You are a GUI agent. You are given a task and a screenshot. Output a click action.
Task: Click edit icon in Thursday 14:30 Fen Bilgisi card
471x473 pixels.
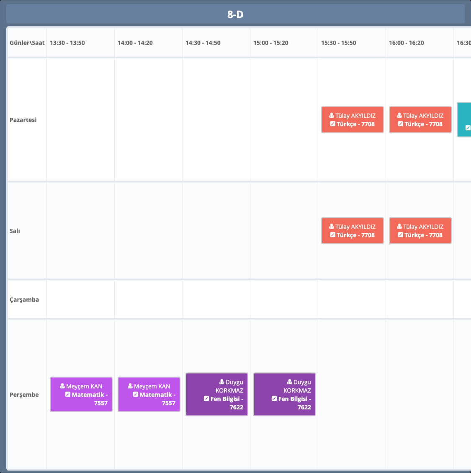[x=206, y=399]
